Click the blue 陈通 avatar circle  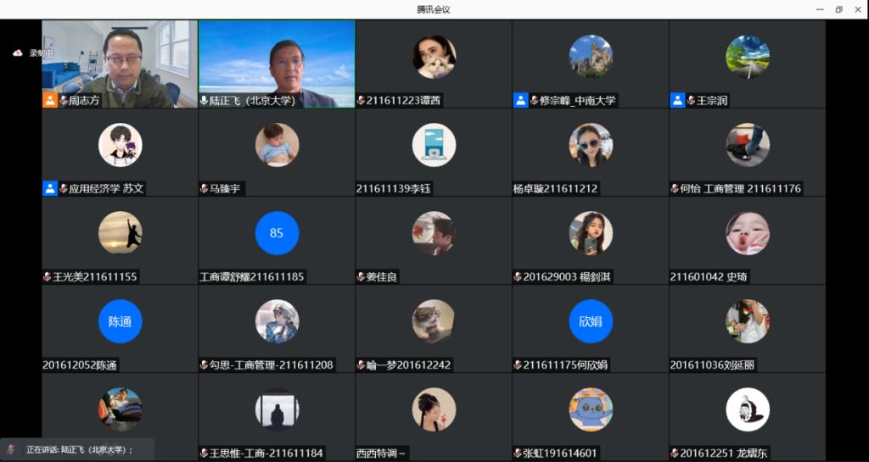[x=120, y=321]
